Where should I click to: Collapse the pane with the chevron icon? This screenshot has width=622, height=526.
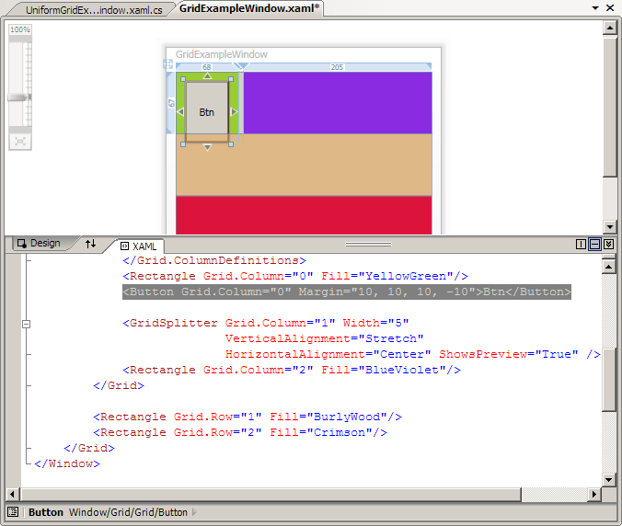coord(608,245)
